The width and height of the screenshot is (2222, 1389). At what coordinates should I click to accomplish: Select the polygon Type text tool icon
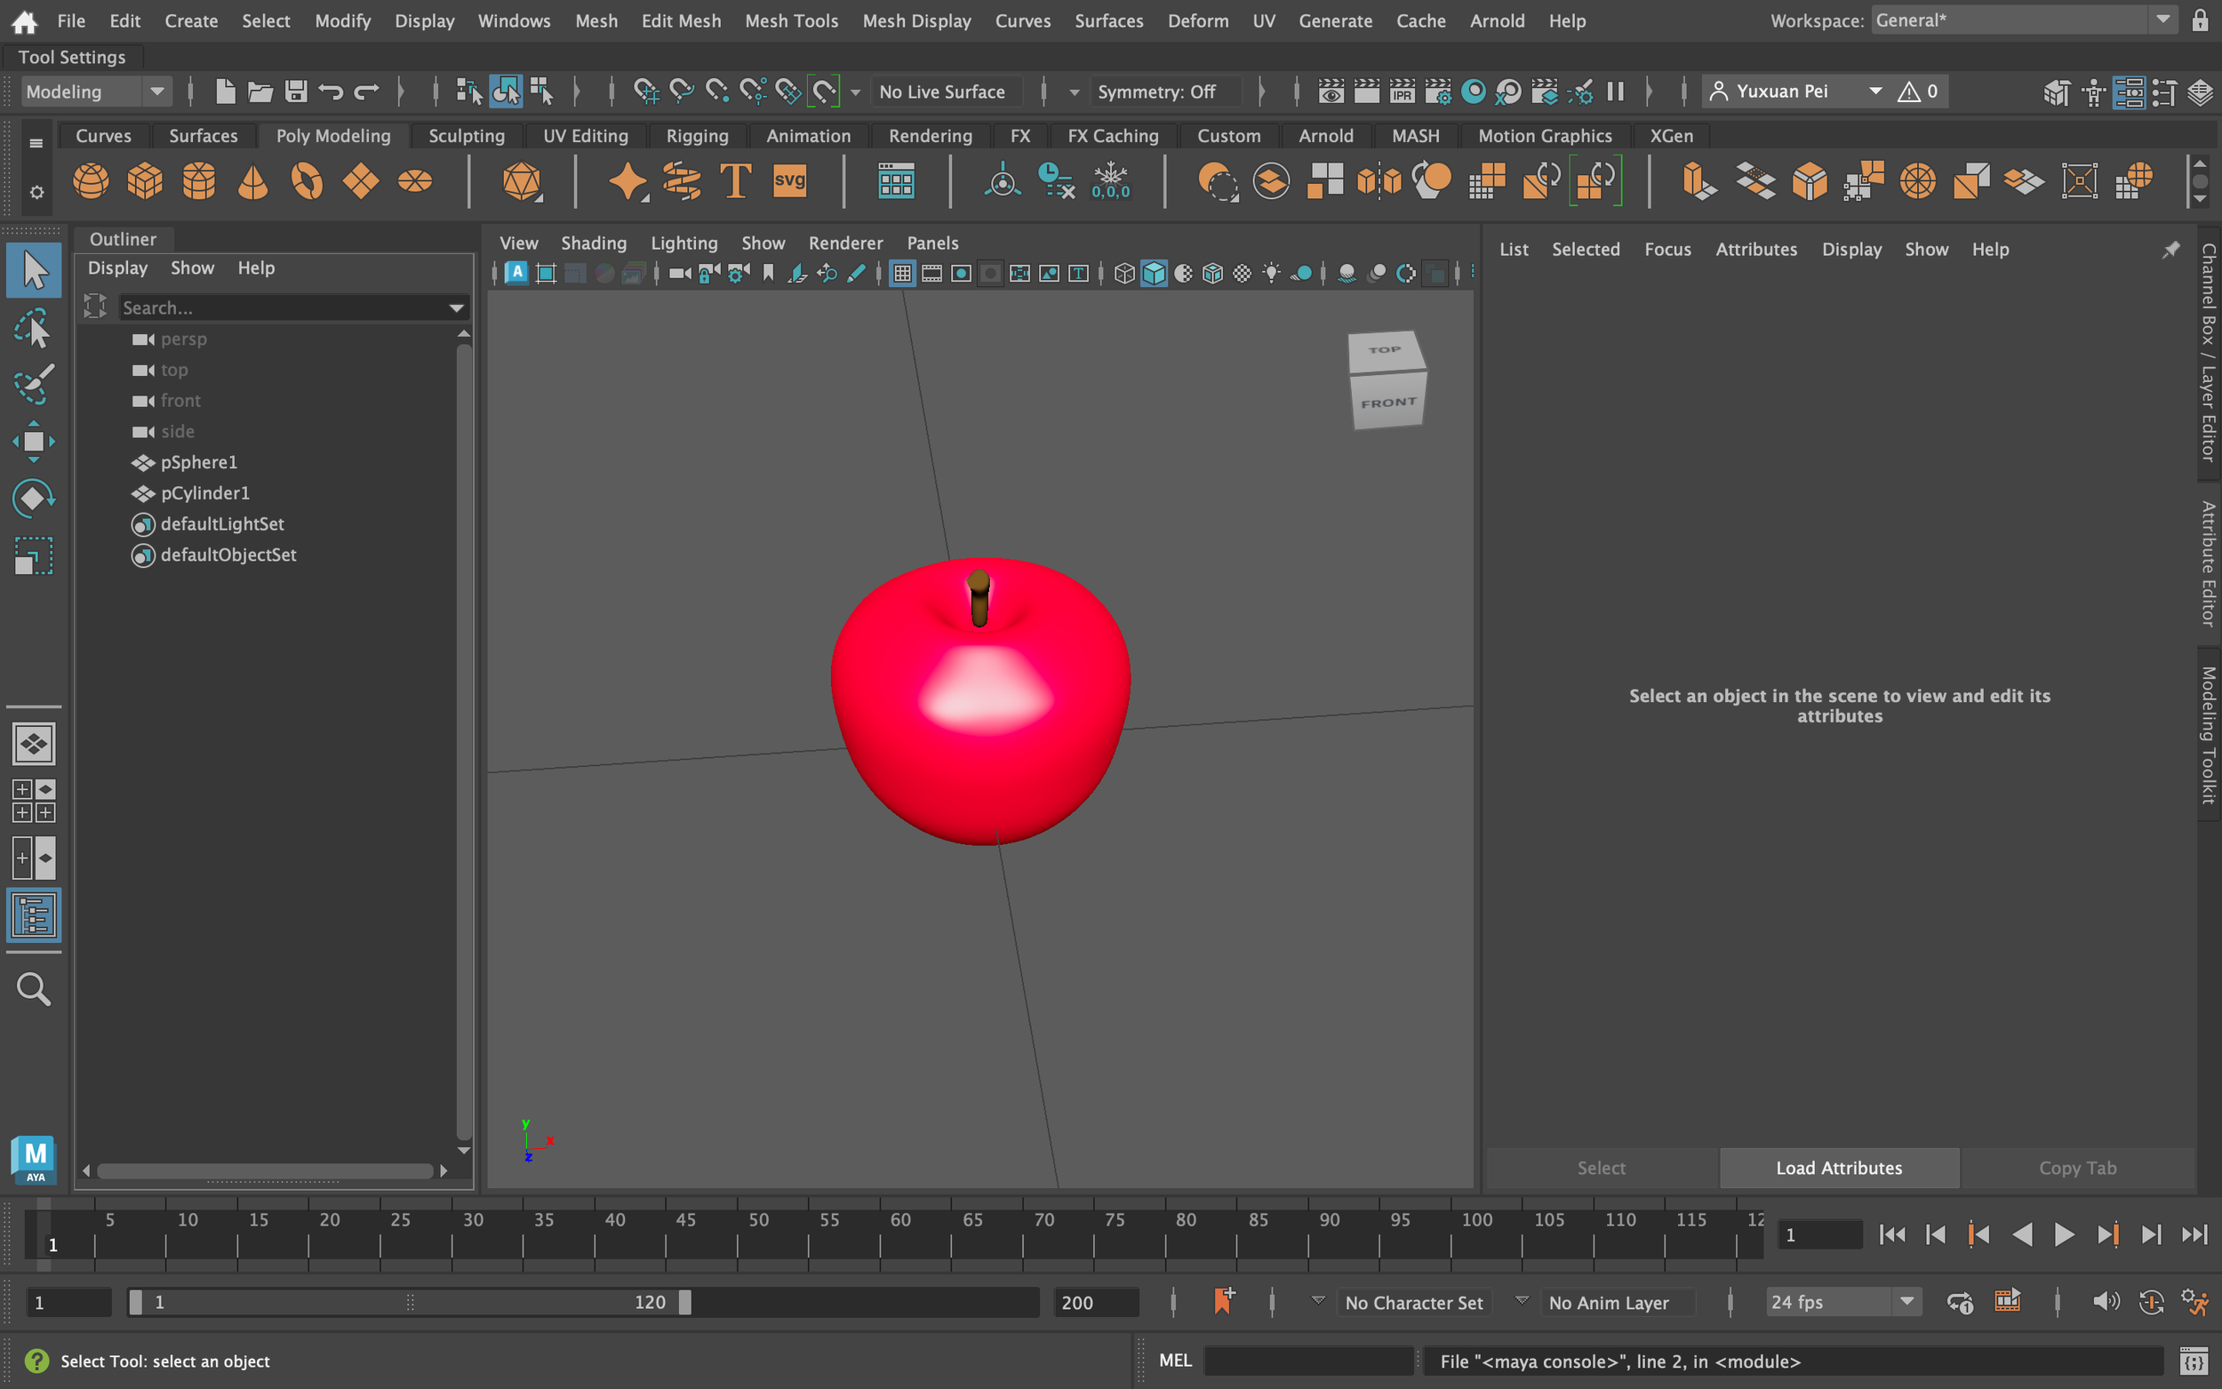pos(735,181)
